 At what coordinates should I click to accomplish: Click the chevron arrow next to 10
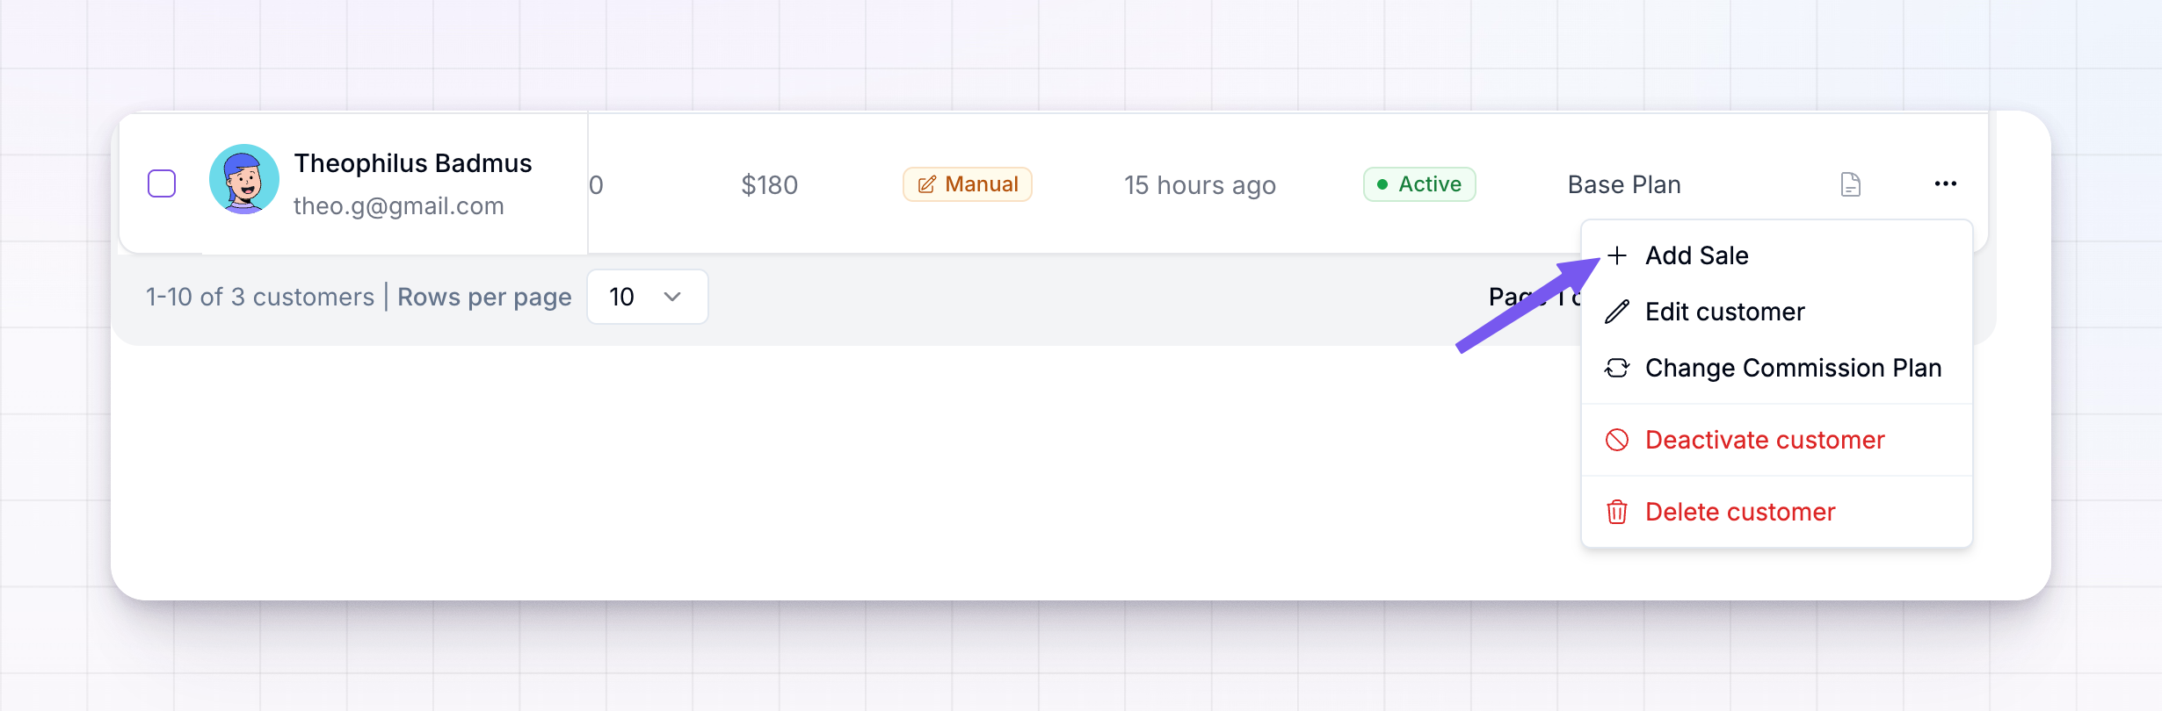point(672,297)
